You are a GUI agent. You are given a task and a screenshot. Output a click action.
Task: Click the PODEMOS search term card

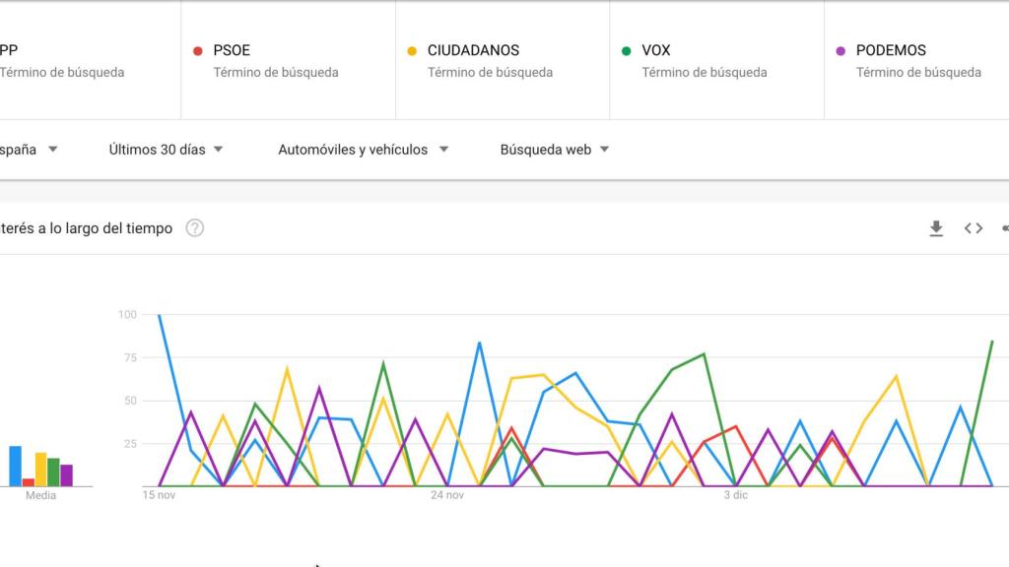[x=916, y=59]
